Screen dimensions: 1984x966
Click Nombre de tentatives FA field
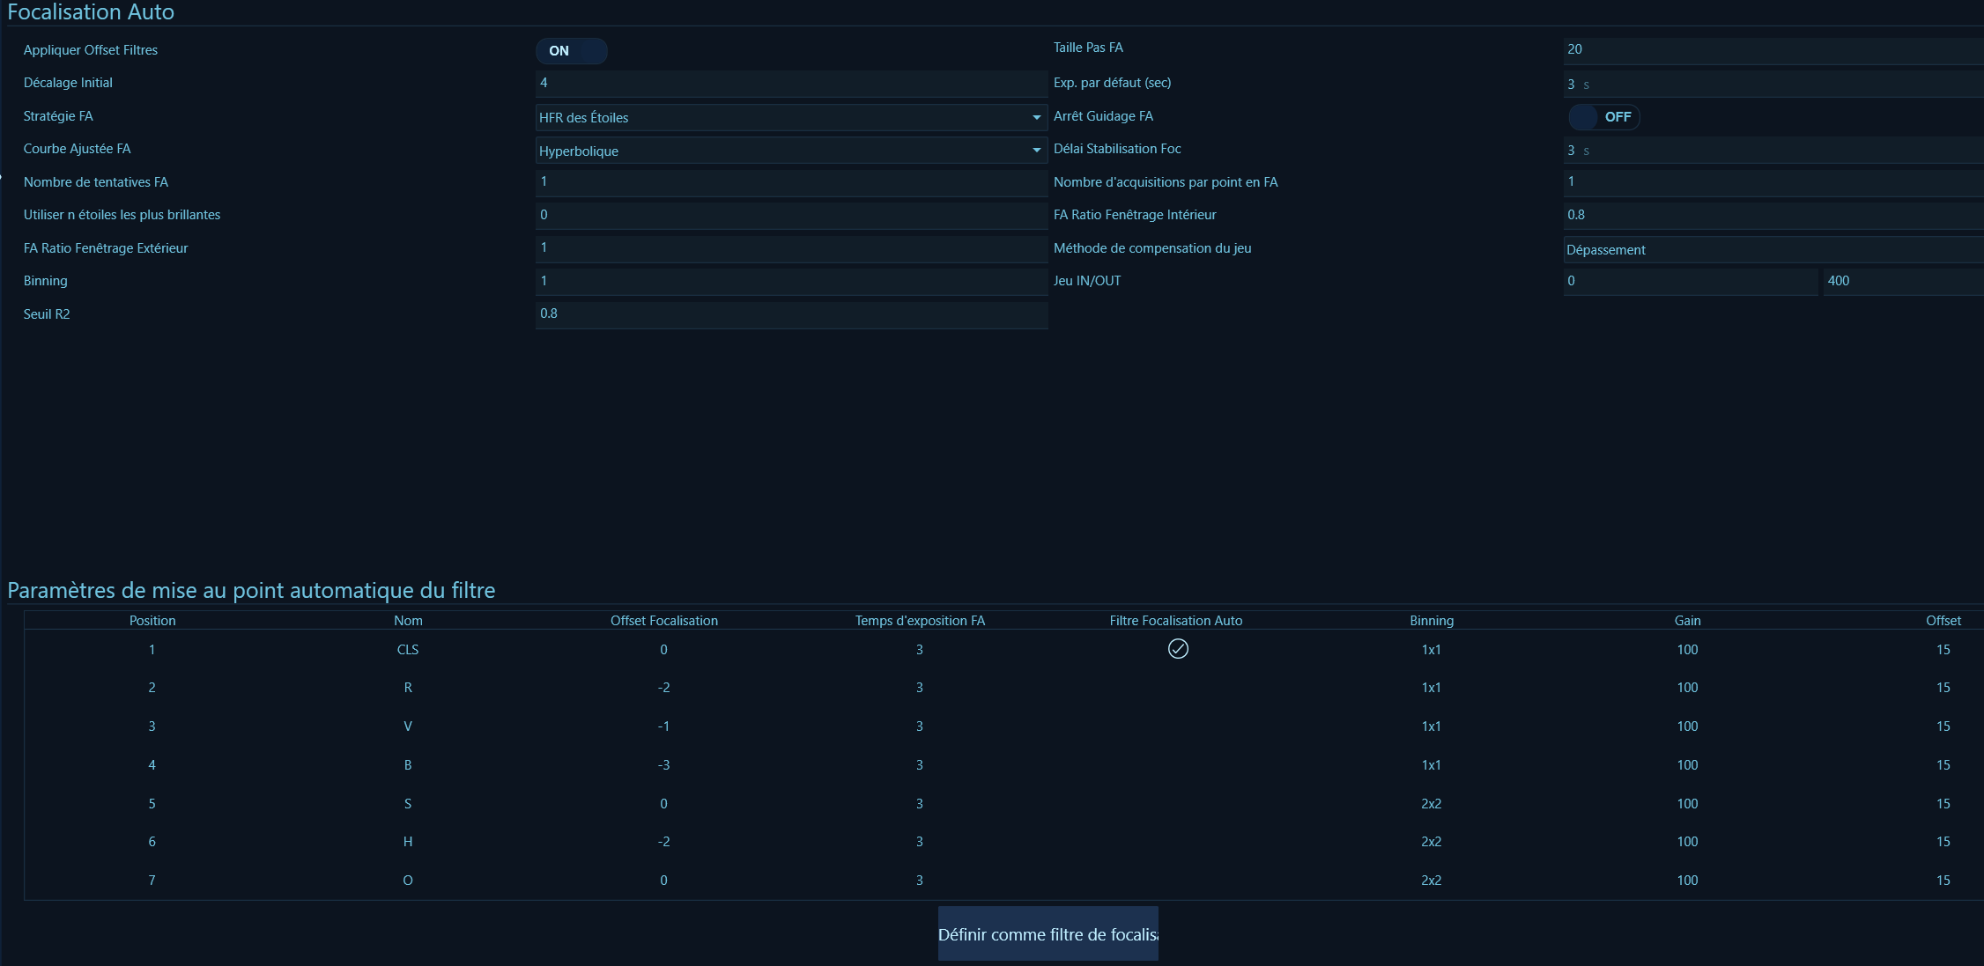click(x=790, y=181)
